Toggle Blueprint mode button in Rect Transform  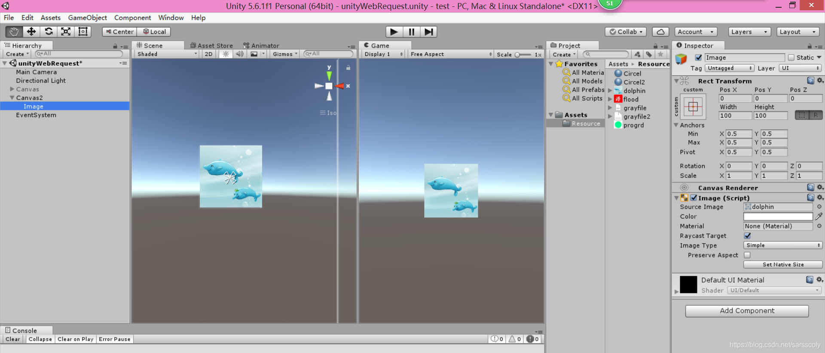point(802,115)
